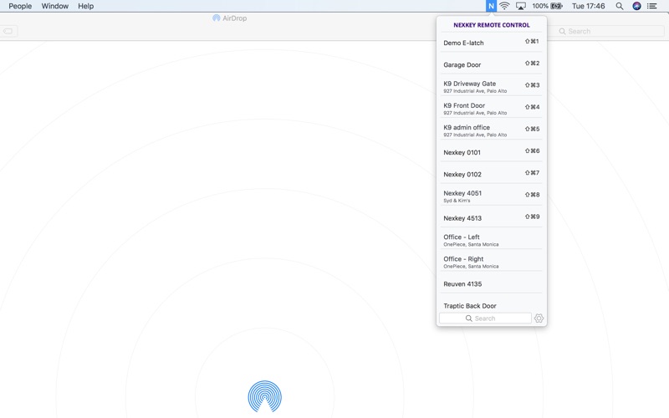Select K9 Front Door
This screenshot has width=669, height=418.
(x=491, y=109)
